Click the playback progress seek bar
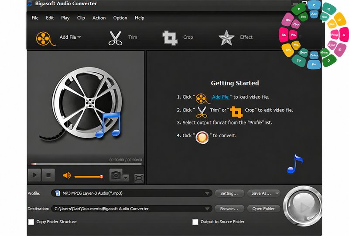Screen dimensions: 349x236 tap(86, 164)
